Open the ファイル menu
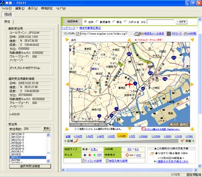 (6, 8)
